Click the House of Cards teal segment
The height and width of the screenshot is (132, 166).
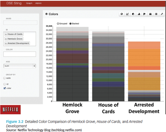108,76
